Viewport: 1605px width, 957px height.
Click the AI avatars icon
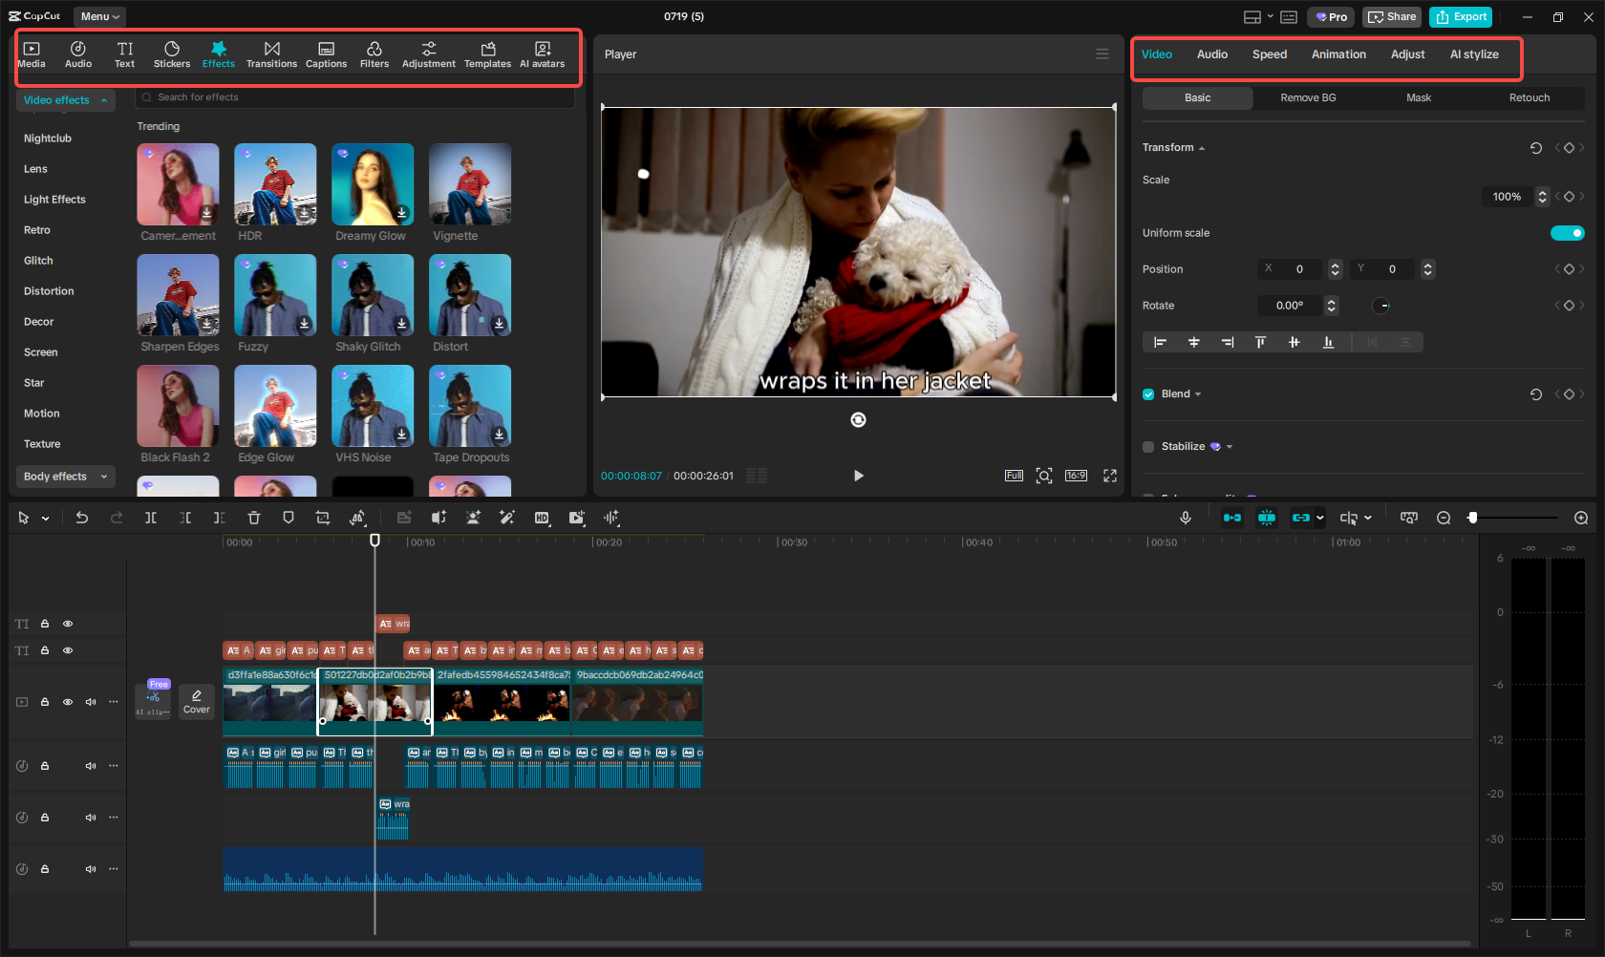pyautogui.click(x=543, y=53)
